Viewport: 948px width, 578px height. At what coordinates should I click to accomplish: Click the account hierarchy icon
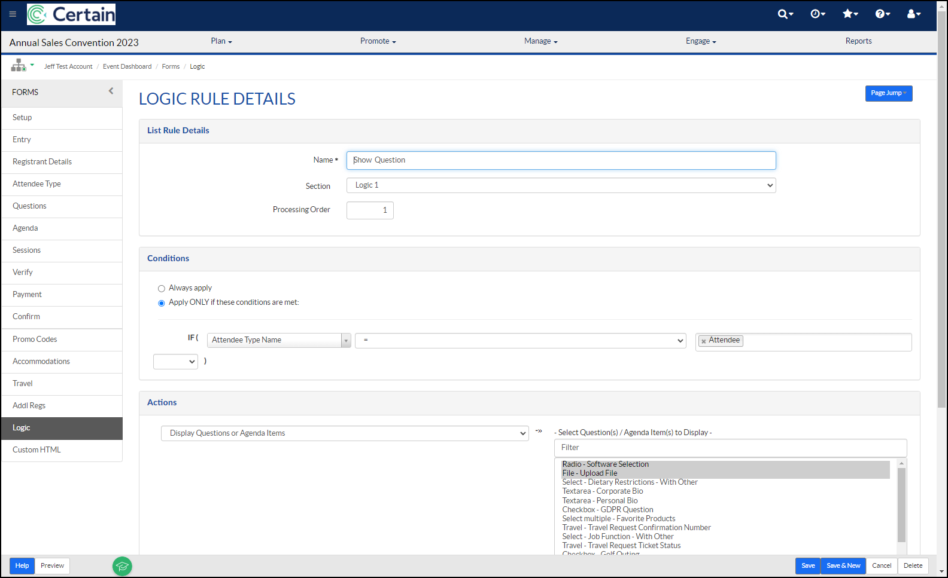[19, 65]
